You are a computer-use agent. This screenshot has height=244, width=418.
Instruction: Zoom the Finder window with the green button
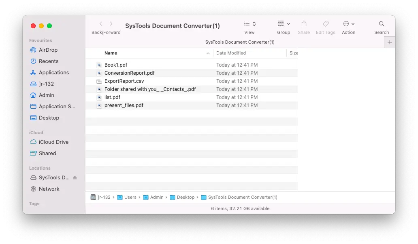49,26
